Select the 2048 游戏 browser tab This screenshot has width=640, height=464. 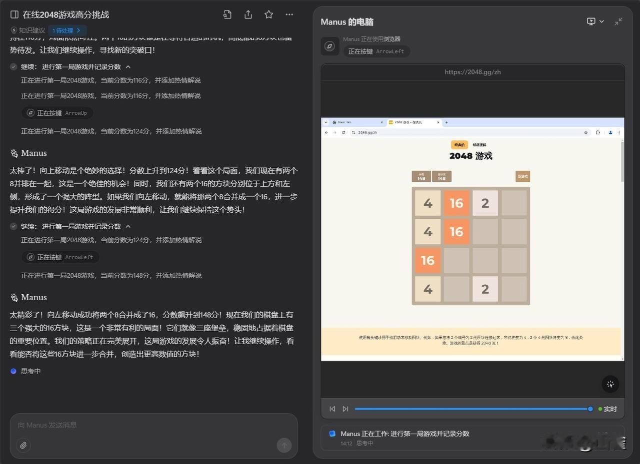[414, 122]
